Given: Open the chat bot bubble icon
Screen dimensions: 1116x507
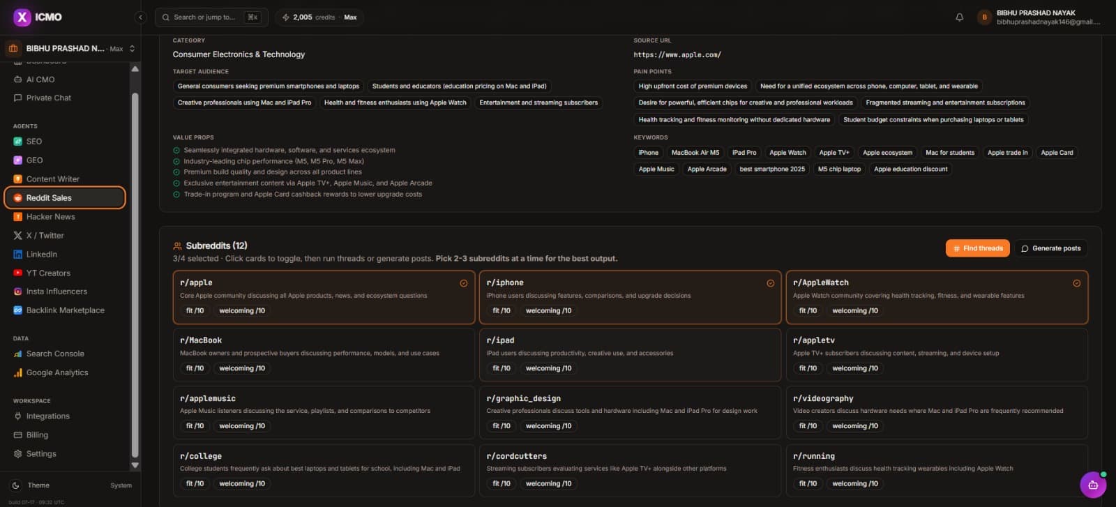Looking at the screenshot, I should click(1093, 485).
